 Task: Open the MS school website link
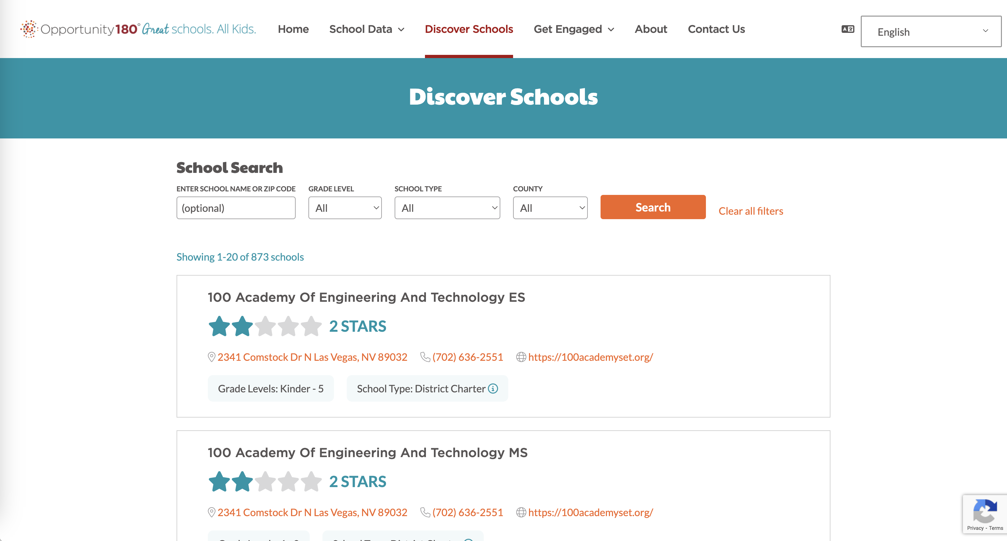click(x=590, y=512)
